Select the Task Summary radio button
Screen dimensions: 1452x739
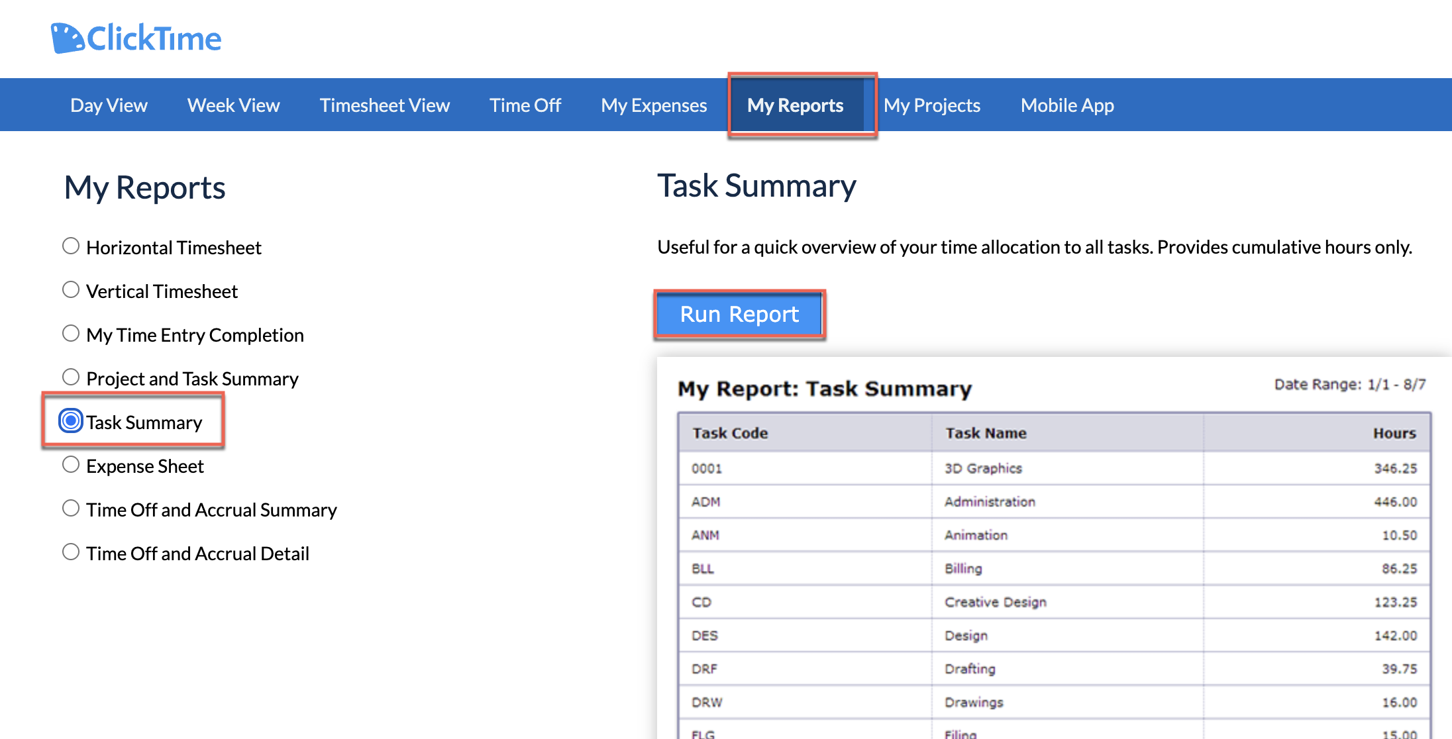(x=71, y=421)
